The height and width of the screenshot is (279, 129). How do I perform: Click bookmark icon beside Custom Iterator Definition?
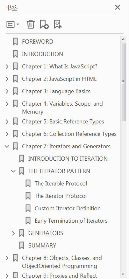pyautogui.click(x=28, y=208)
